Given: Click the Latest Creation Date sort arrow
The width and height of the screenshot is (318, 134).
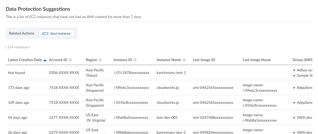Looking at the screenshot, I should tap(45, 60).
